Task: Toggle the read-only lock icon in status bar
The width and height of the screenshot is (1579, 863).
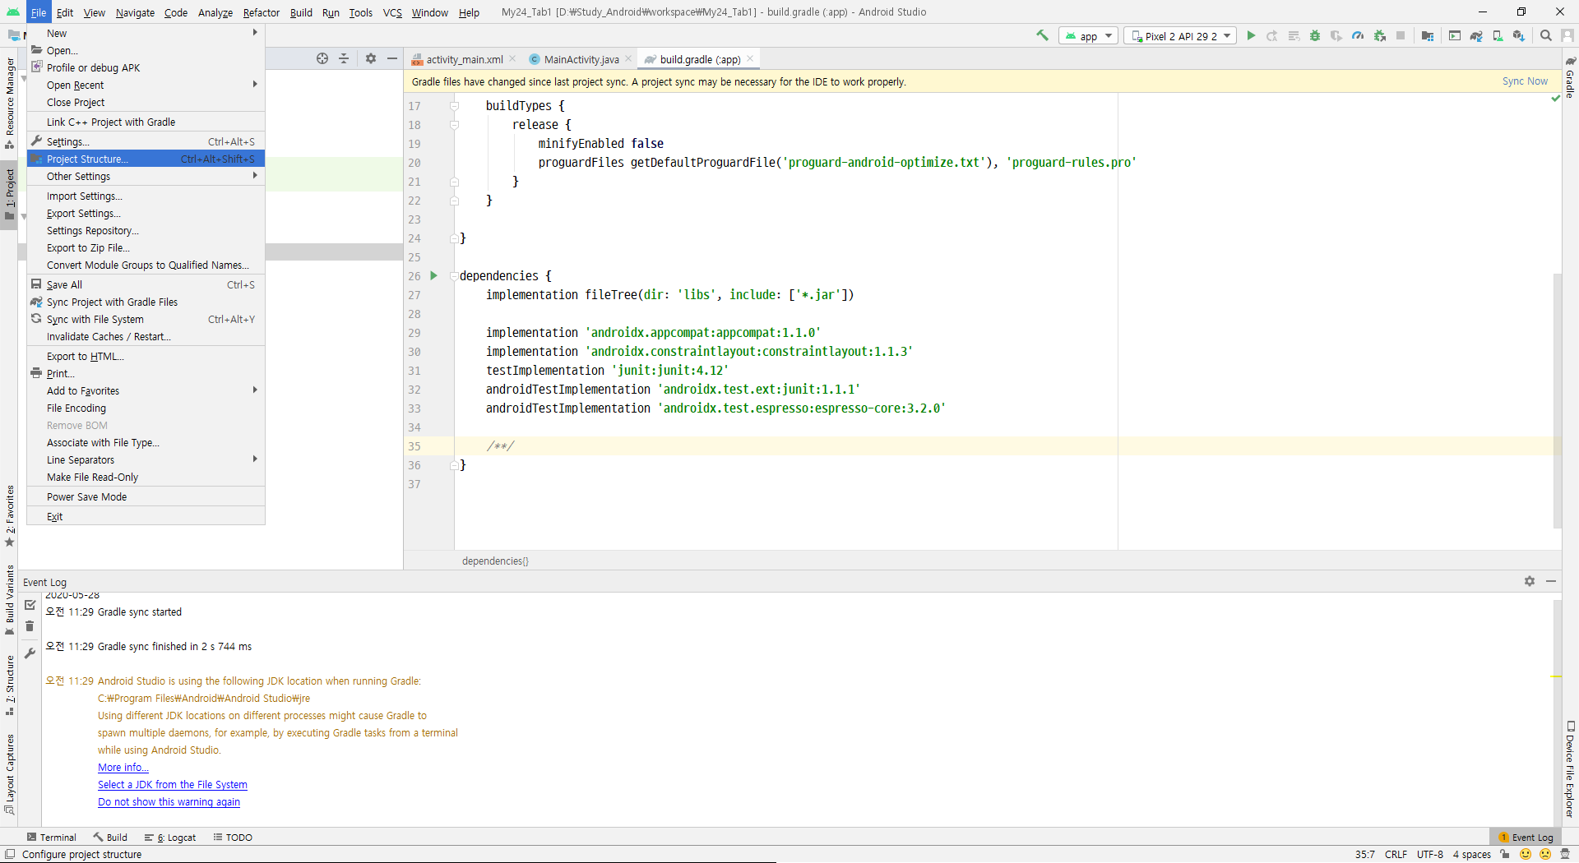Action: point(1504,855)
